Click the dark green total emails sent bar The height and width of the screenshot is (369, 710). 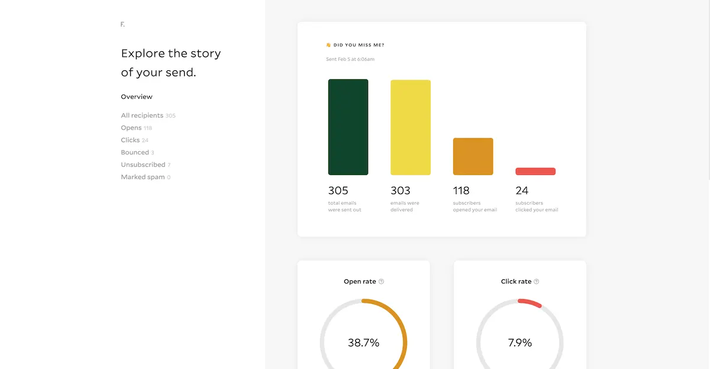click(348, 127)
